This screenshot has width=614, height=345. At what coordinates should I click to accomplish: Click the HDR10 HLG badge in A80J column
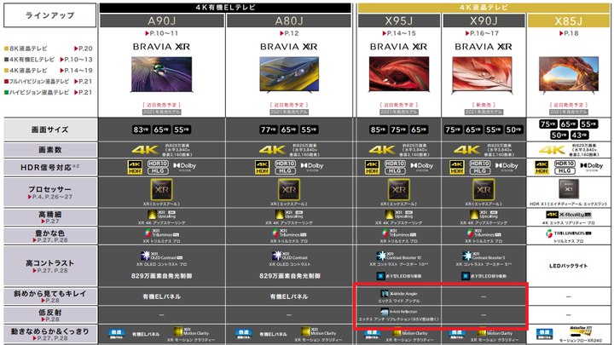[x=285, y=167]
